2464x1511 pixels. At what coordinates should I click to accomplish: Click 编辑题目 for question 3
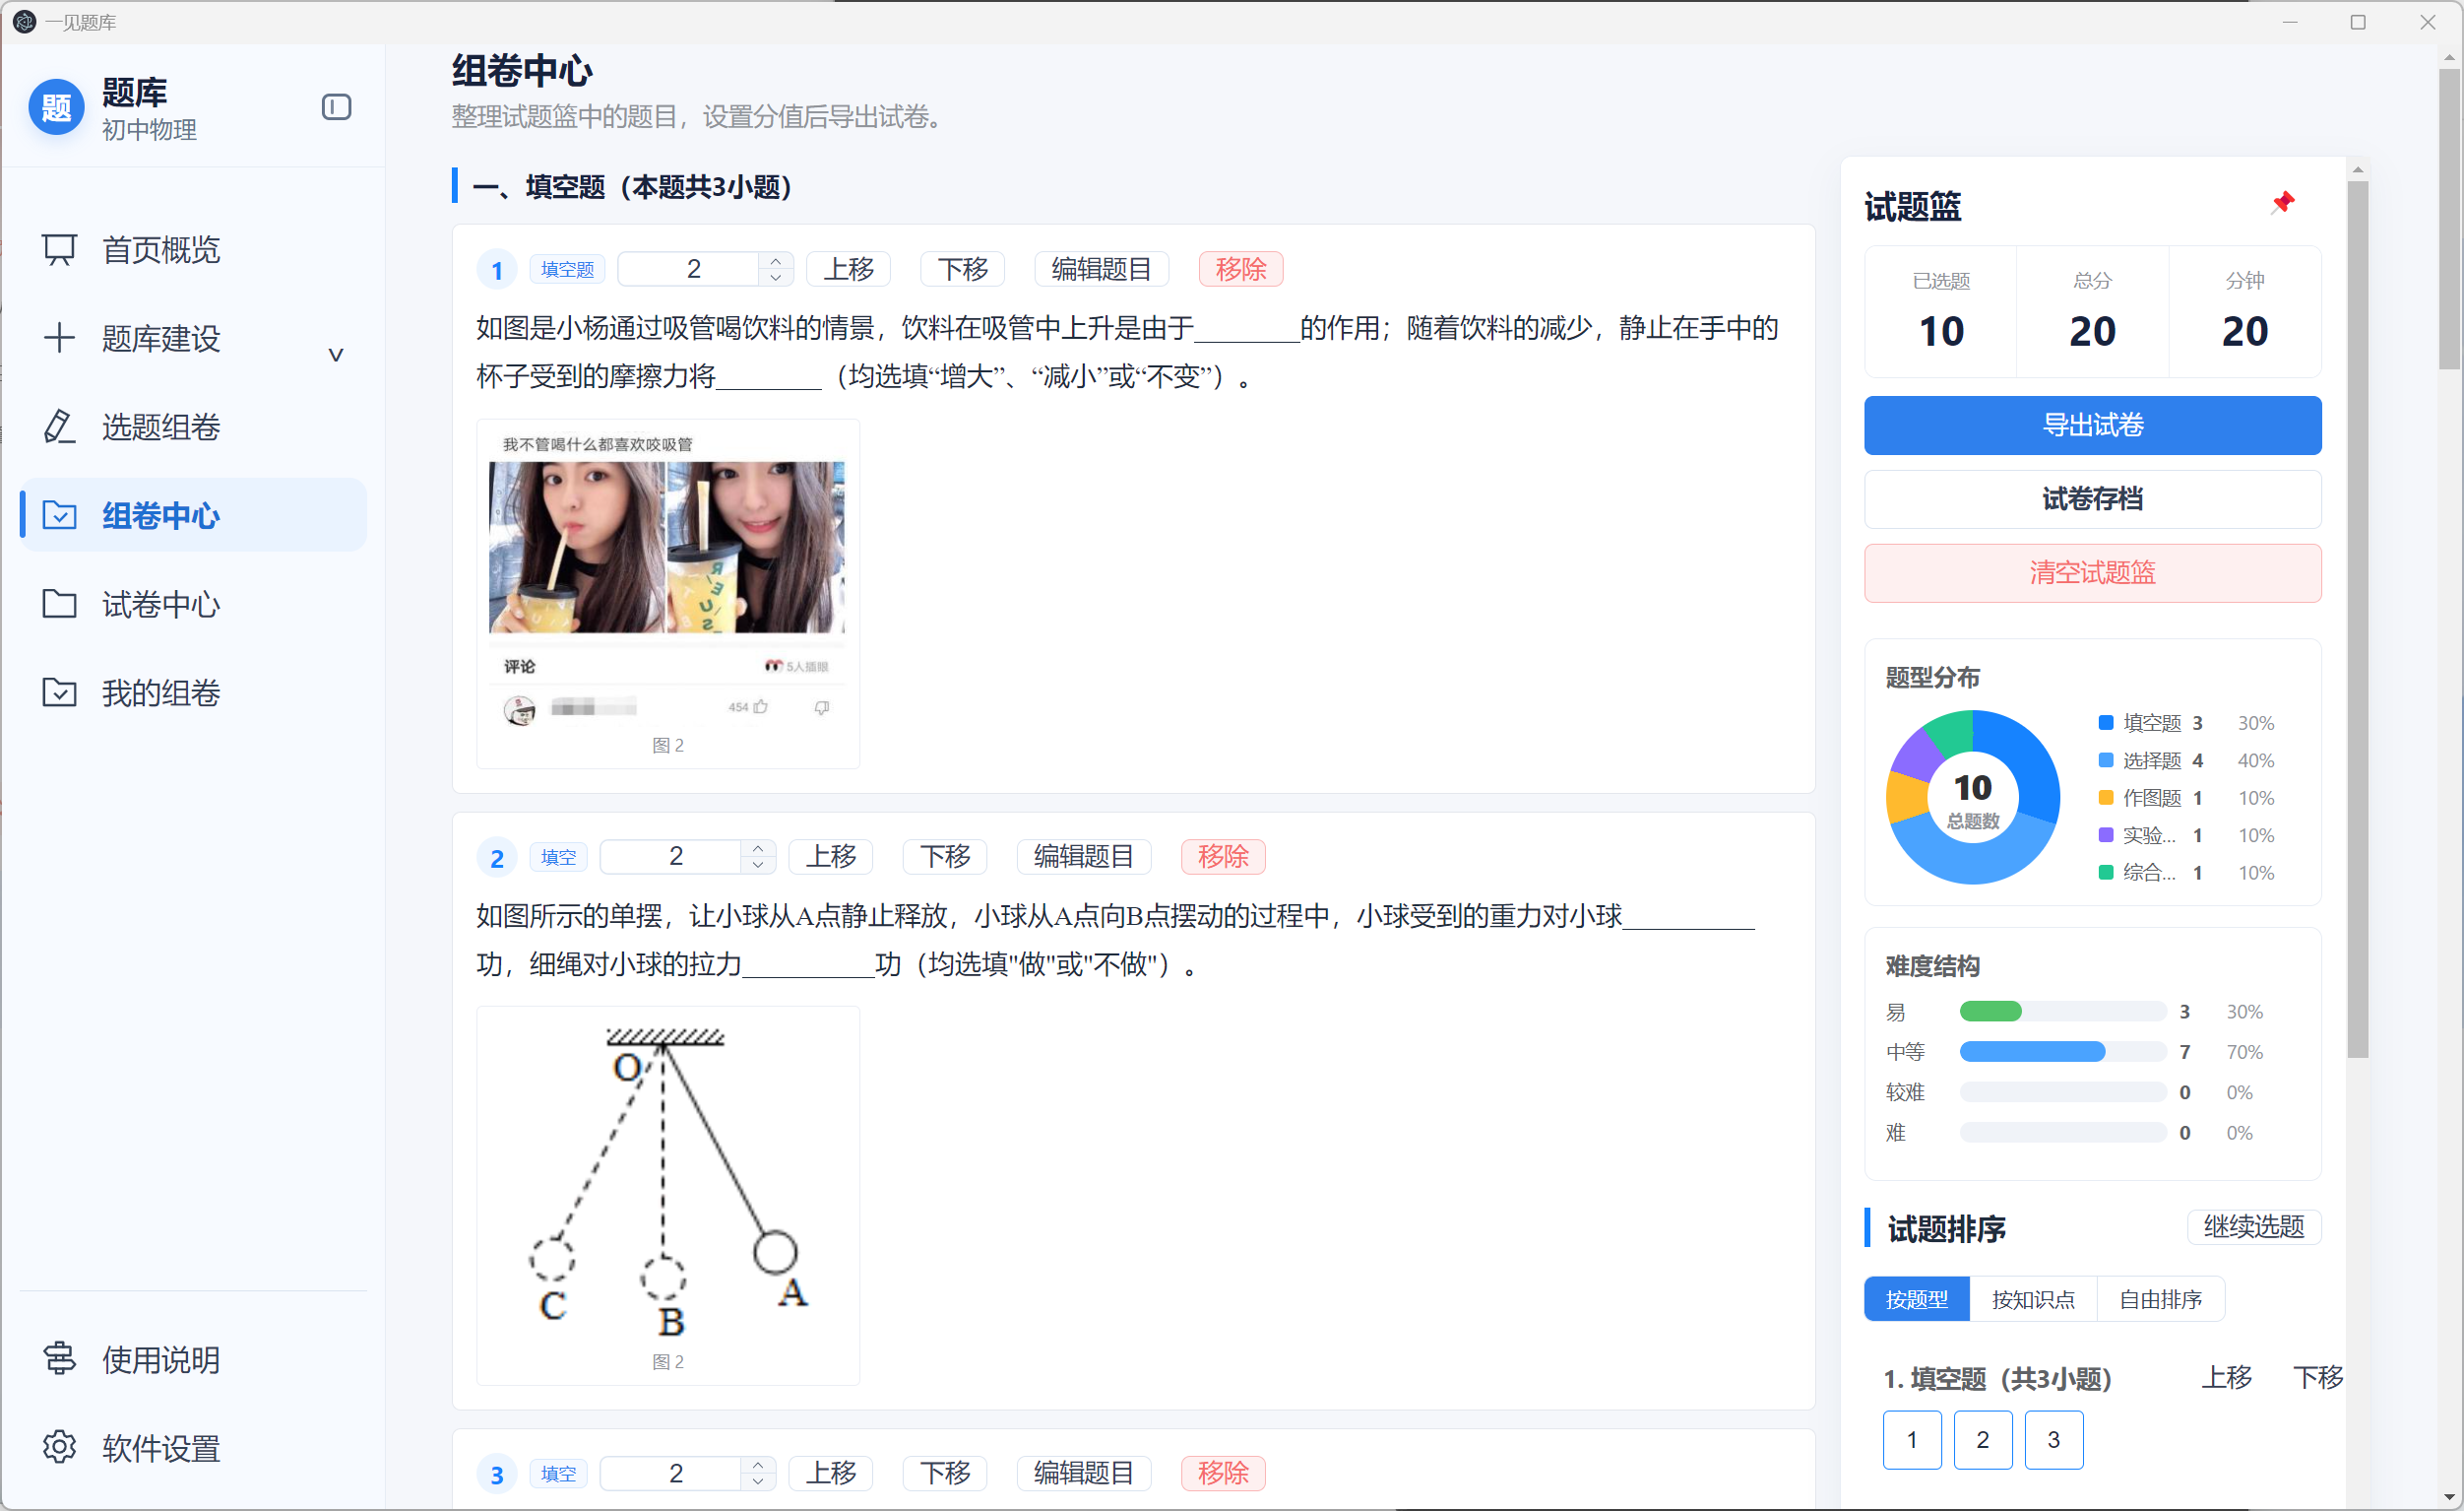[1084, 1473]
